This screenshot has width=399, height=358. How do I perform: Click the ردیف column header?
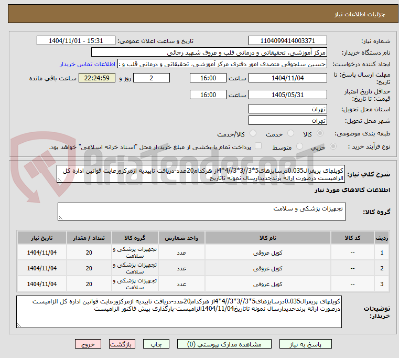382,238
